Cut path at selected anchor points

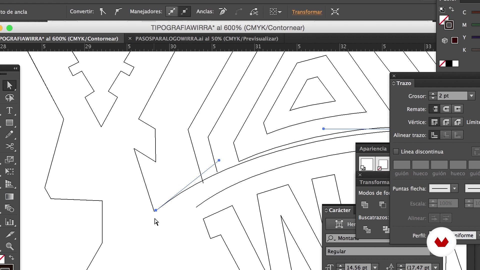(254, 11)
